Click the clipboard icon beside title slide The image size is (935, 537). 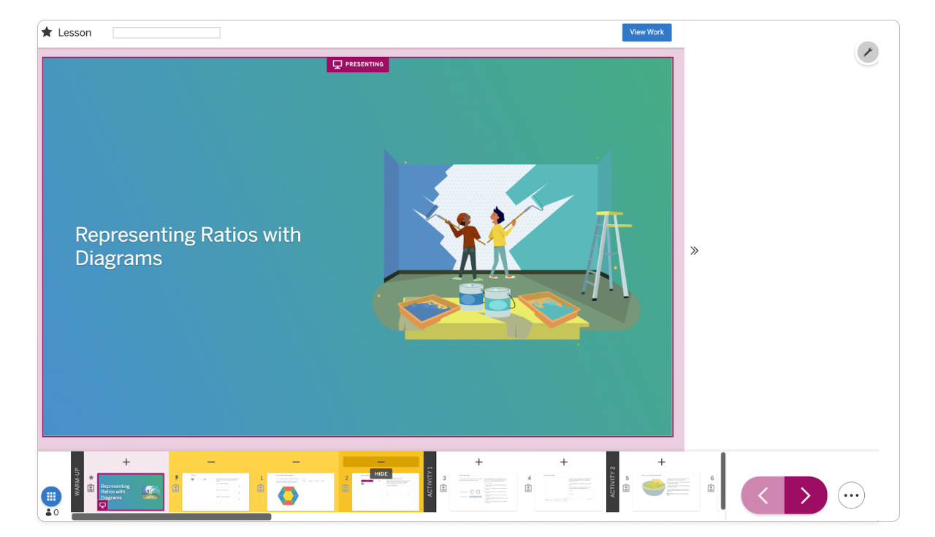pyautogui.click(x=91, y=488)
